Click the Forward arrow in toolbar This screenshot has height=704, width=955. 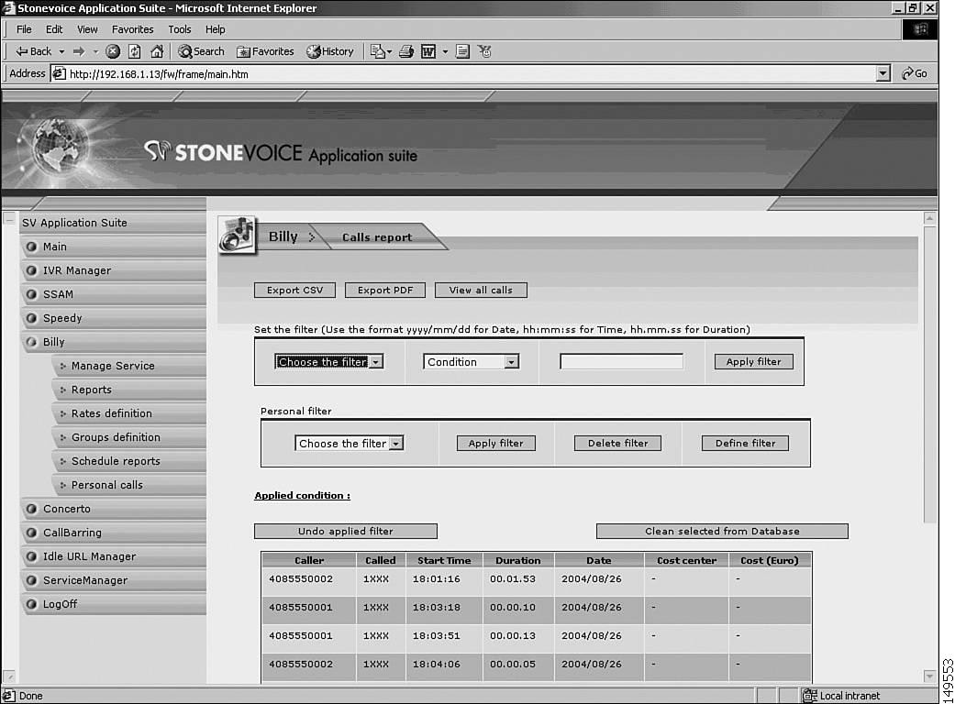[79, 51]
